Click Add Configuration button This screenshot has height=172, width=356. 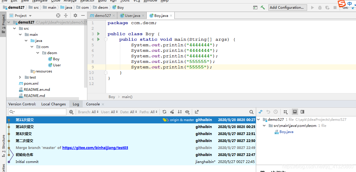click(288, 8)
